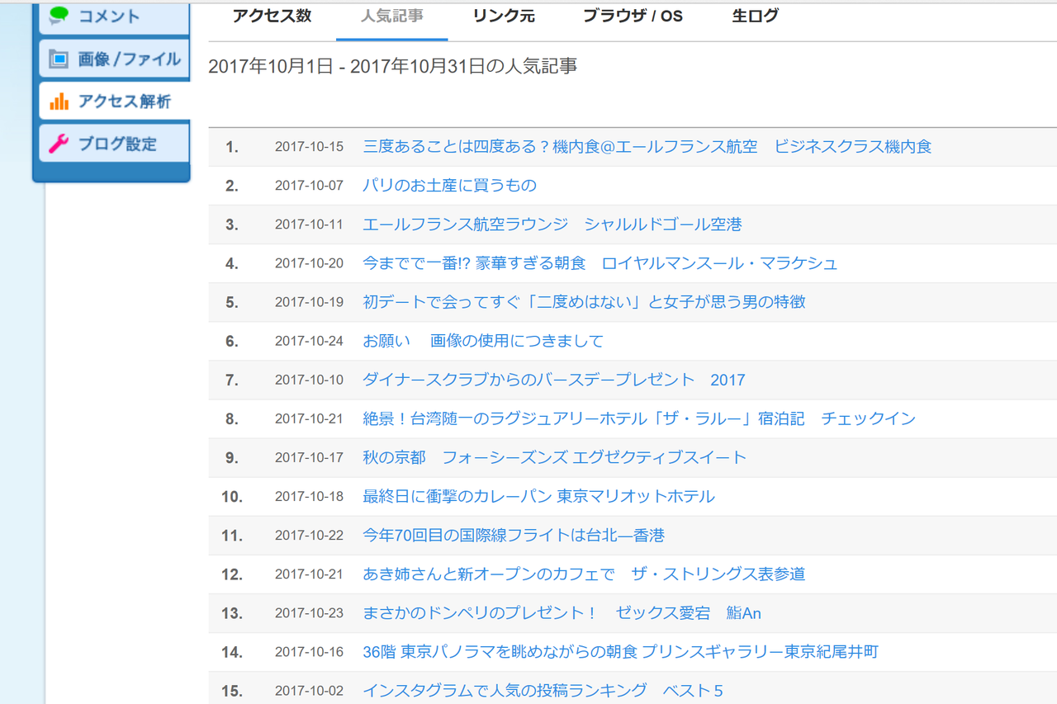Open the アクセス数 tab
1057x704 pixels.
(x=272, y=16)
